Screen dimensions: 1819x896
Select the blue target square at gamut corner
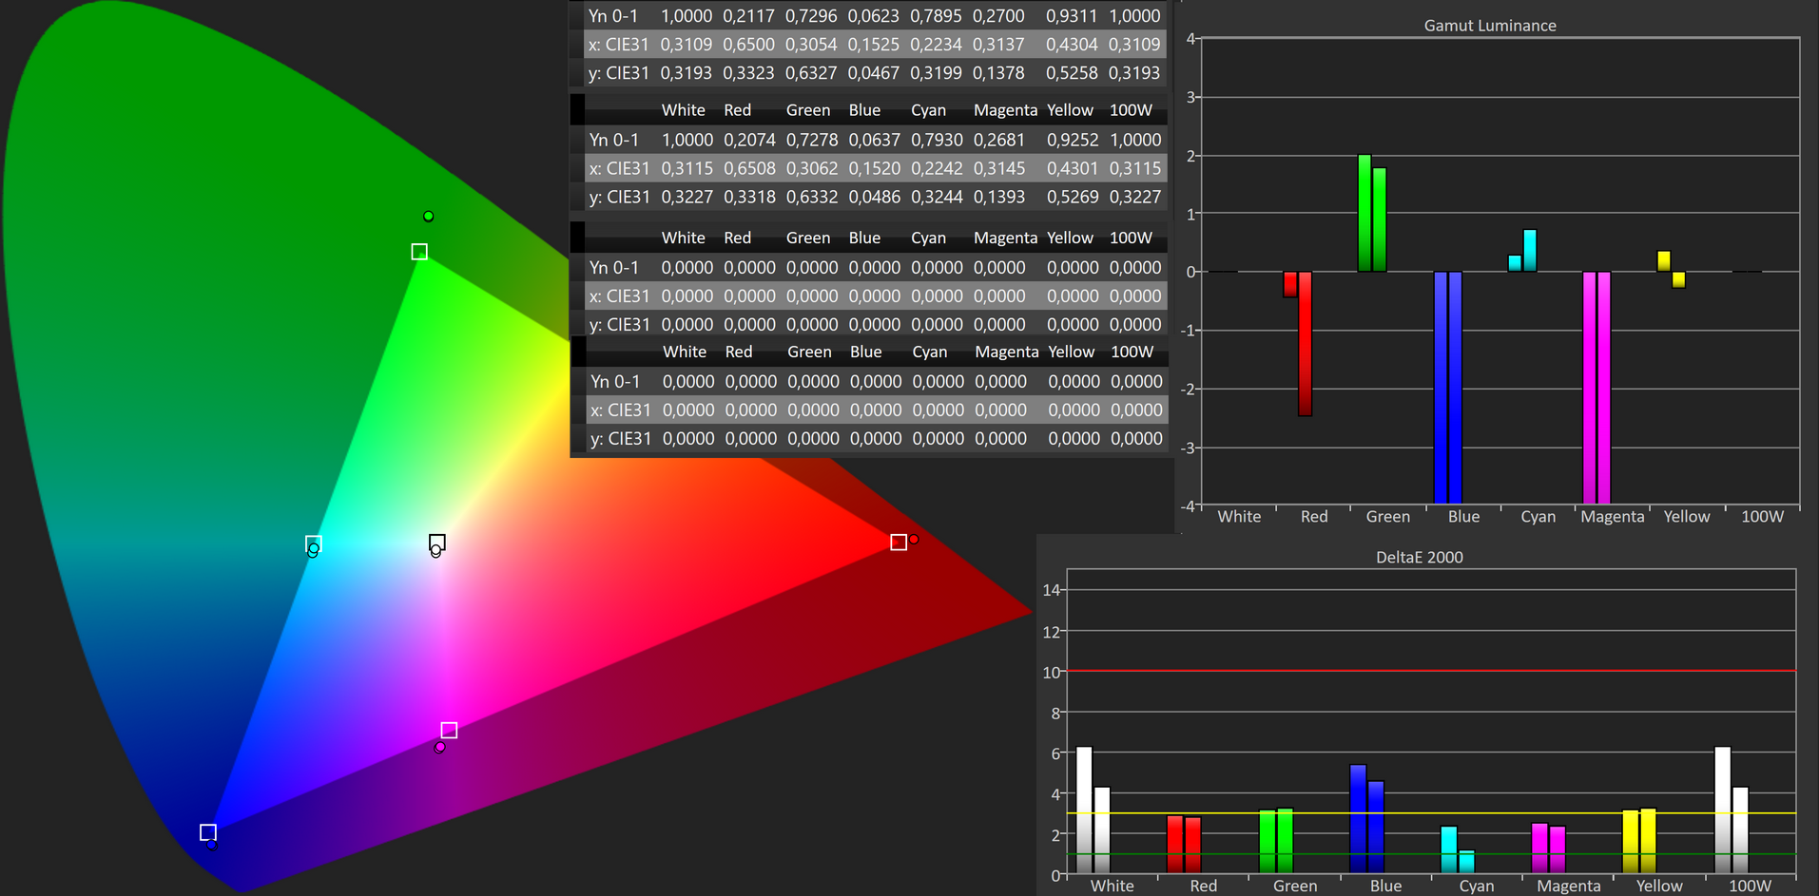(208, 832)
